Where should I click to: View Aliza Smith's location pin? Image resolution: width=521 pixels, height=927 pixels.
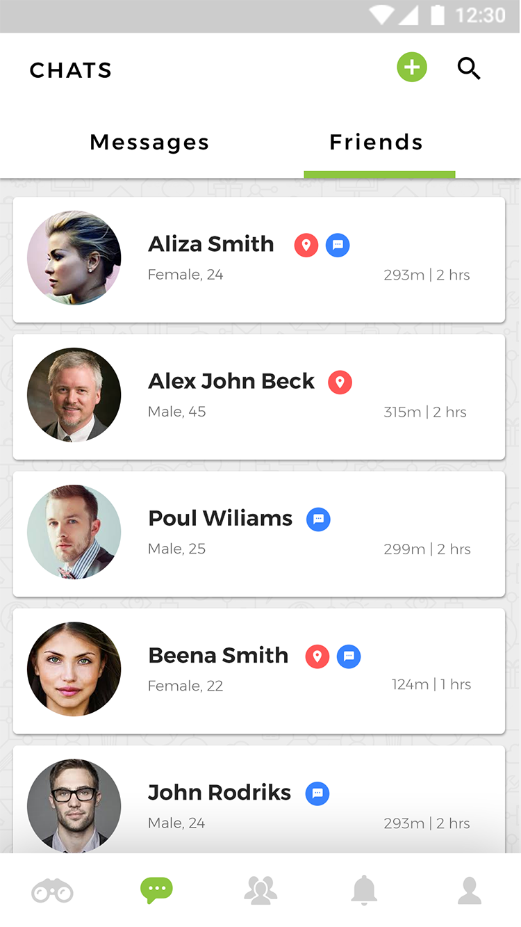point(306,245)
